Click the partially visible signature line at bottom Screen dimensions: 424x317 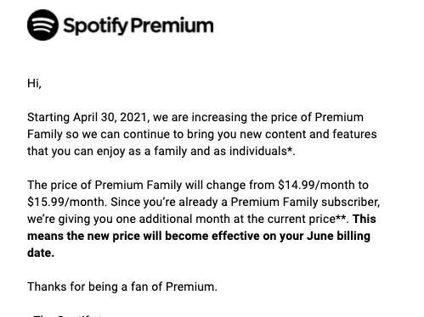[x=67, y=315]
